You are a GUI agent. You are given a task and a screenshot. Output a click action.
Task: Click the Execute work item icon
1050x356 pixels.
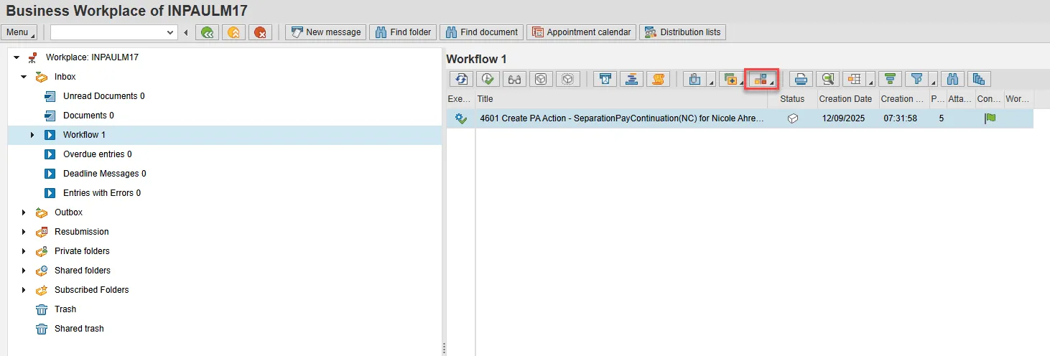[x=488, y=80]
